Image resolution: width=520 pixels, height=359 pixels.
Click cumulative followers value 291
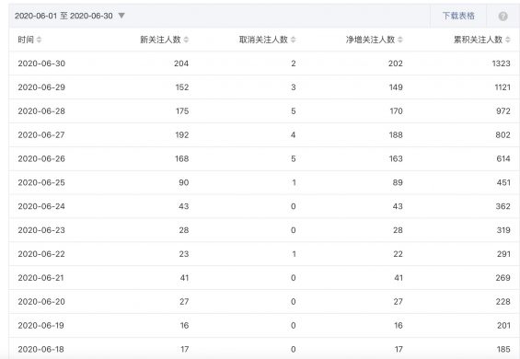point(503,254)
